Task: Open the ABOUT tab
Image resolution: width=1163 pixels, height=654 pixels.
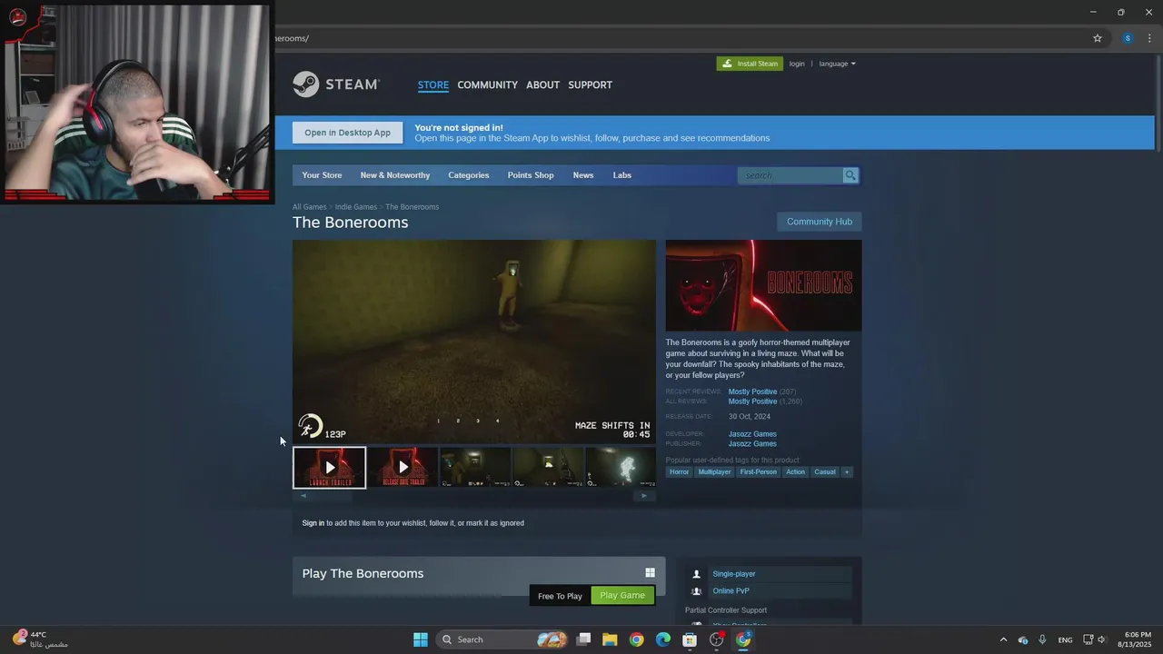Action: [542, 84]
